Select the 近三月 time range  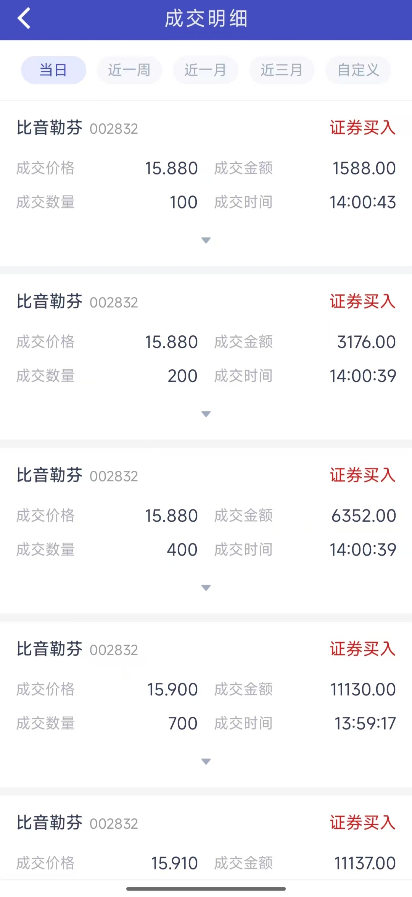282,70
